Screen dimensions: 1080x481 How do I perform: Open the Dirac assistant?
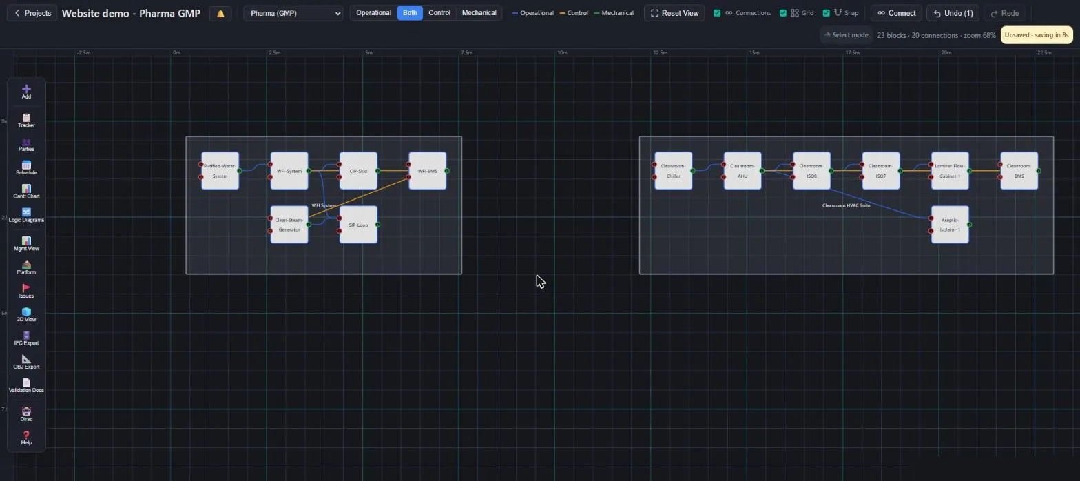coord(26,414)
